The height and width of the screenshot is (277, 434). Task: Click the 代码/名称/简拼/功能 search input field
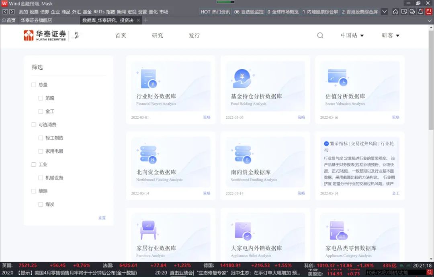[396, 273]
